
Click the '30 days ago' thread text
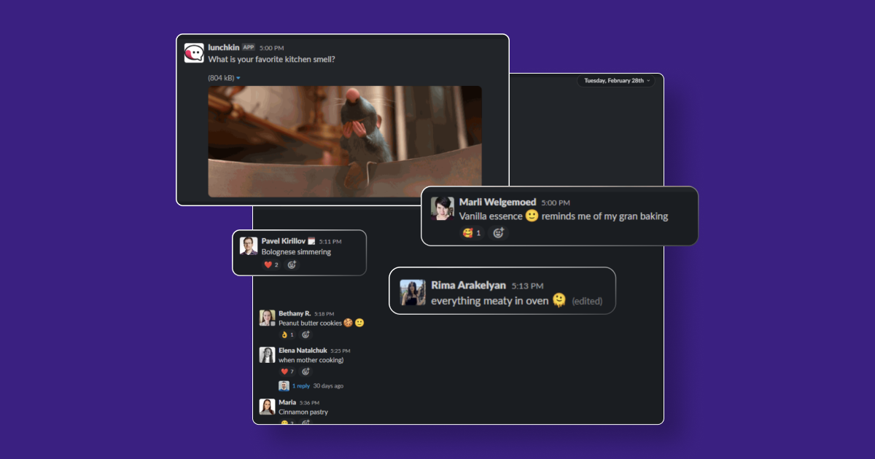tap(328, 385)
